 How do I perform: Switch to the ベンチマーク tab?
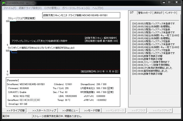tap(170, 13)
